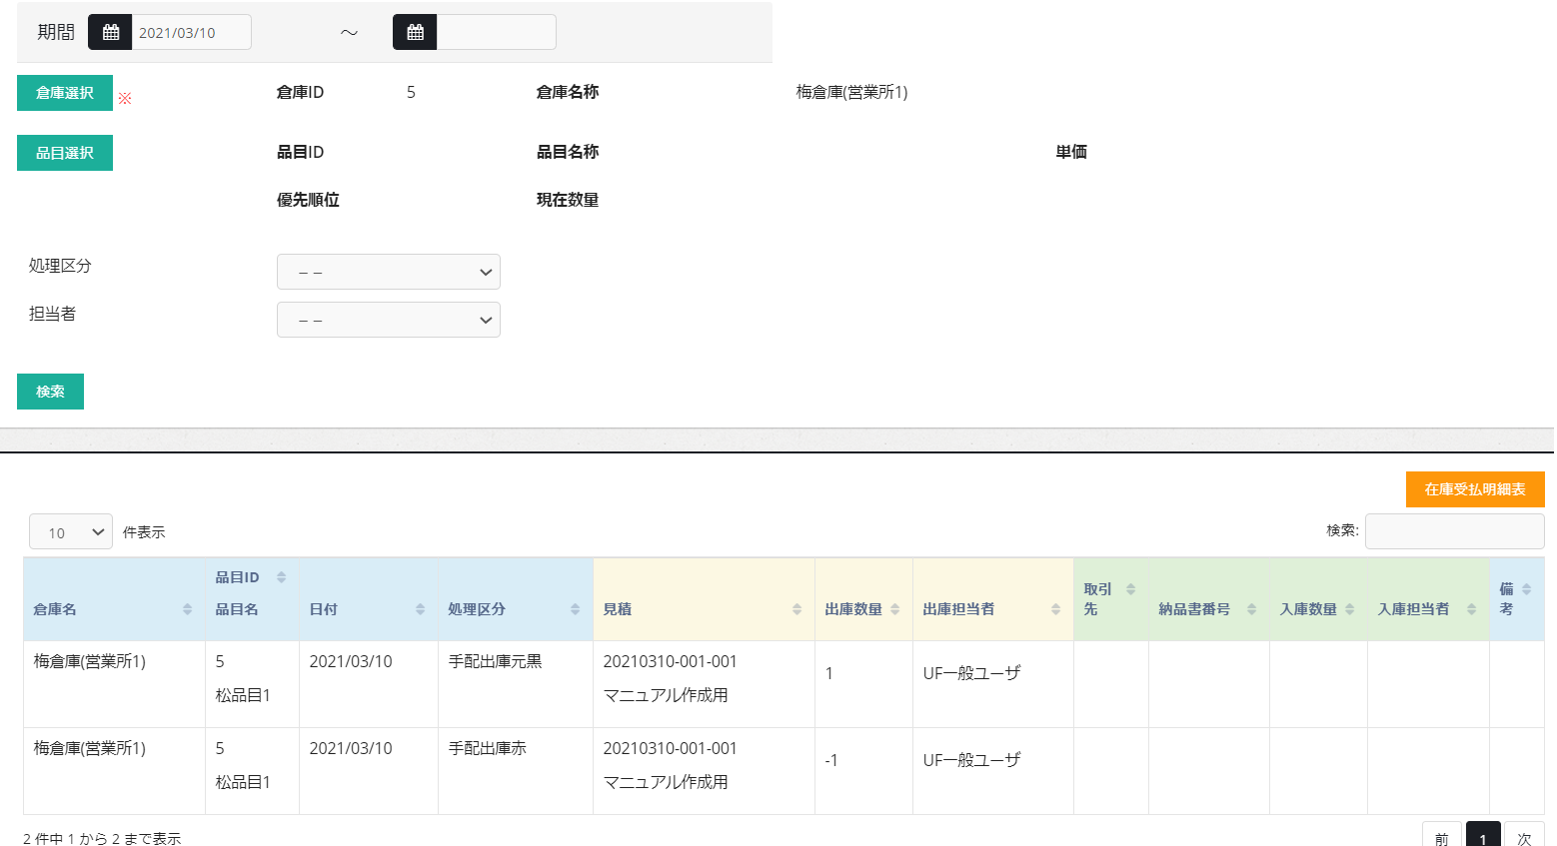Viewport: 1557px width, 846px height.
Task: Click the end date input field
Action: coord(496,32)
